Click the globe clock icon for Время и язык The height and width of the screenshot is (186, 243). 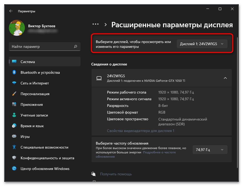tap(14, 126)
